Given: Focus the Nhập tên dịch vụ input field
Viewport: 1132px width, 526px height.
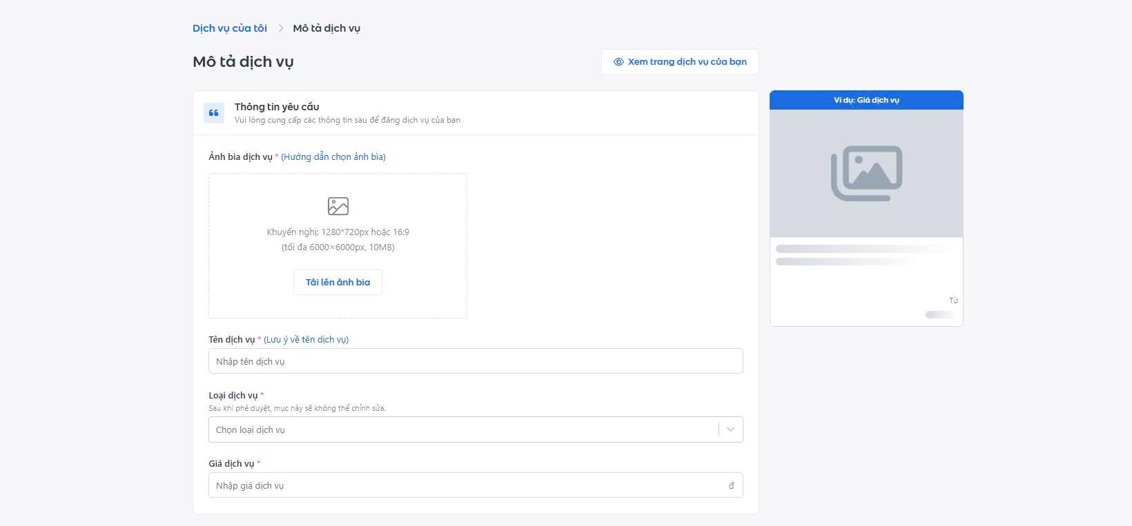Looking at the screenshot, I should tap(476, 361).
